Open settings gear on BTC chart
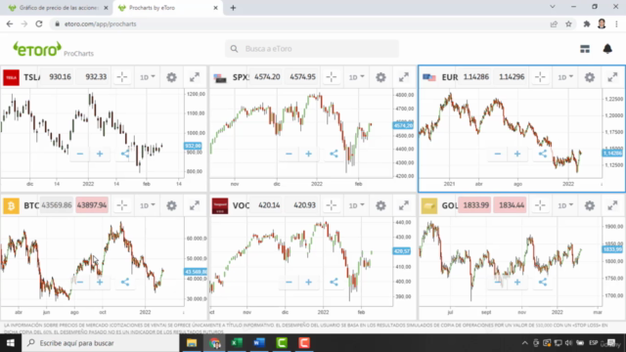Image resolution: width=626 pixels, height=352 pixels. [x=171, y=205]
